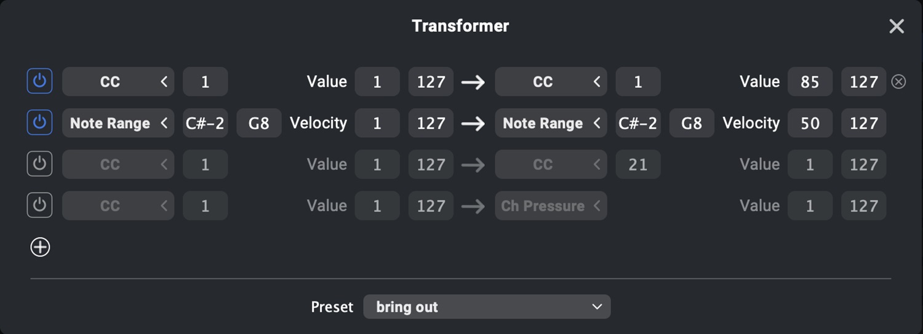The image size is (923, 334).
Task: Open first row source CC type dropdown
Action: [x=118, y=82]
